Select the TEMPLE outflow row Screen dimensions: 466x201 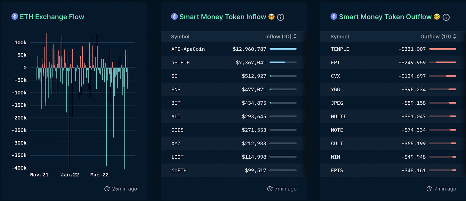pos(393,49)
